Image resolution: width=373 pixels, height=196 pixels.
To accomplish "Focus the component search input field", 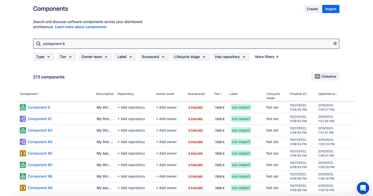I will pyautogui.click(x=186, y=44).
